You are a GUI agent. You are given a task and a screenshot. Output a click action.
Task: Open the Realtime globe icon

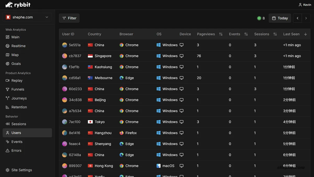click(x=8, y=46)
